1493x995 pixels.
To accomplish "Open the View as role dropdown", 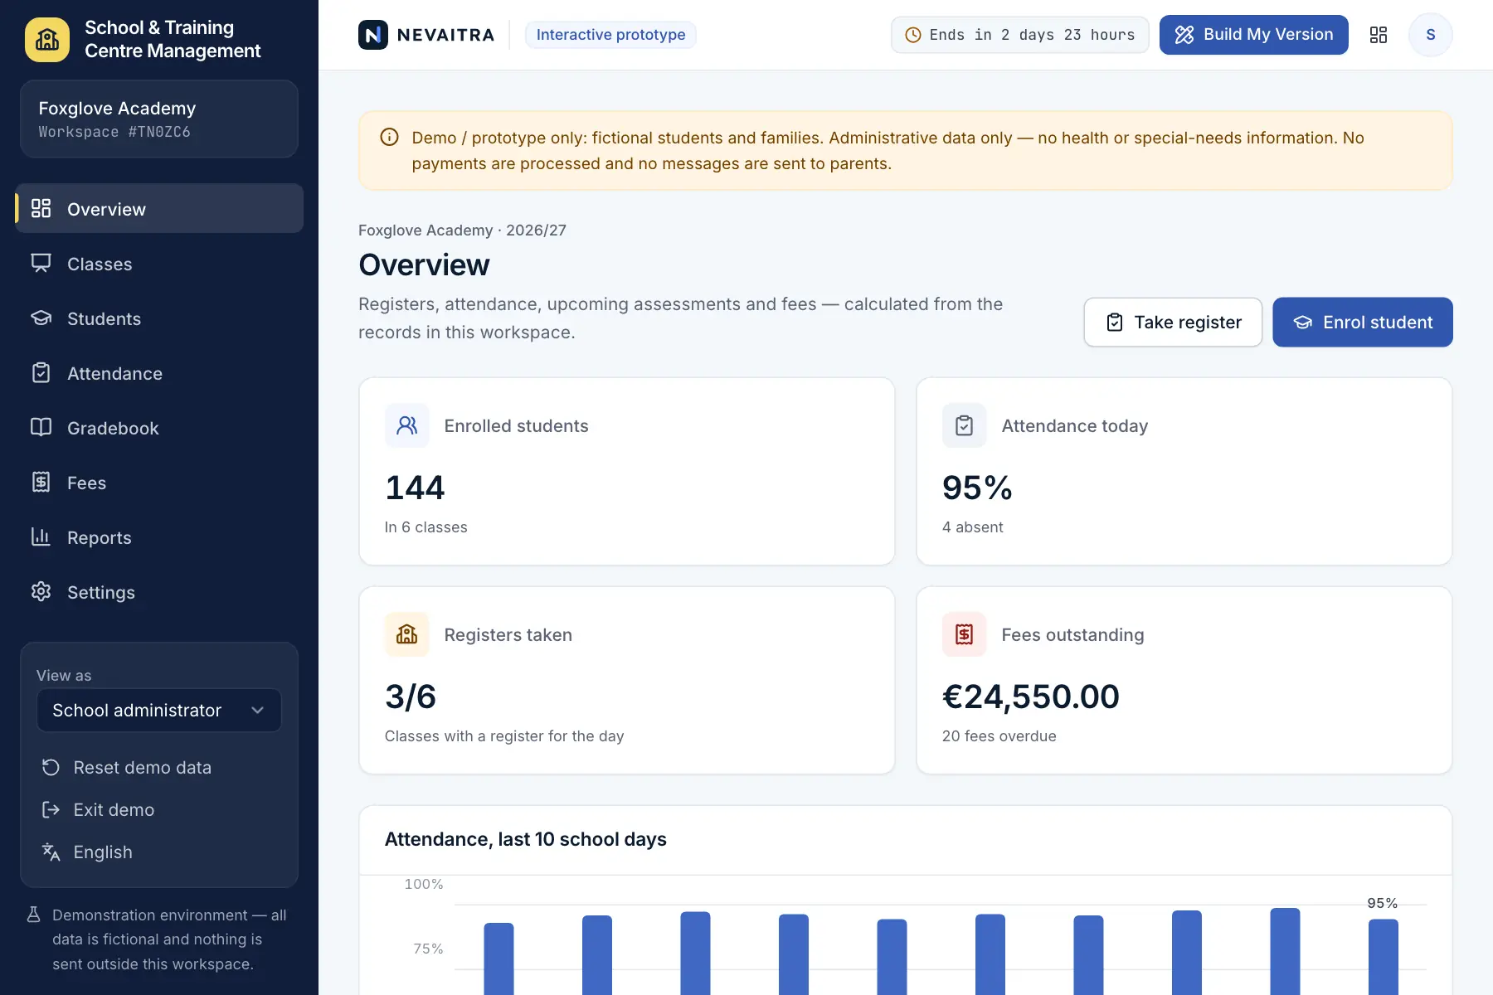I will click(159, 711).
